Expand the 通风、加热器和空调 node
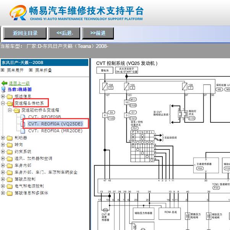 (3, 158)
